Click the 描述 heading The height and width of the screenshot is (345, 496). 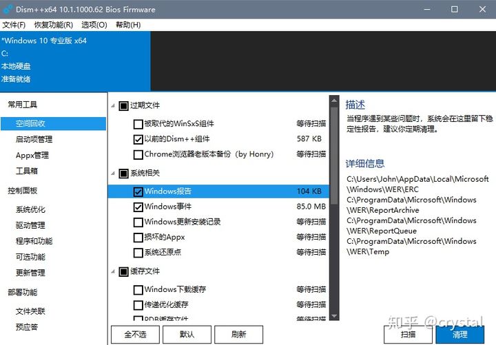(x=355, y=105)
